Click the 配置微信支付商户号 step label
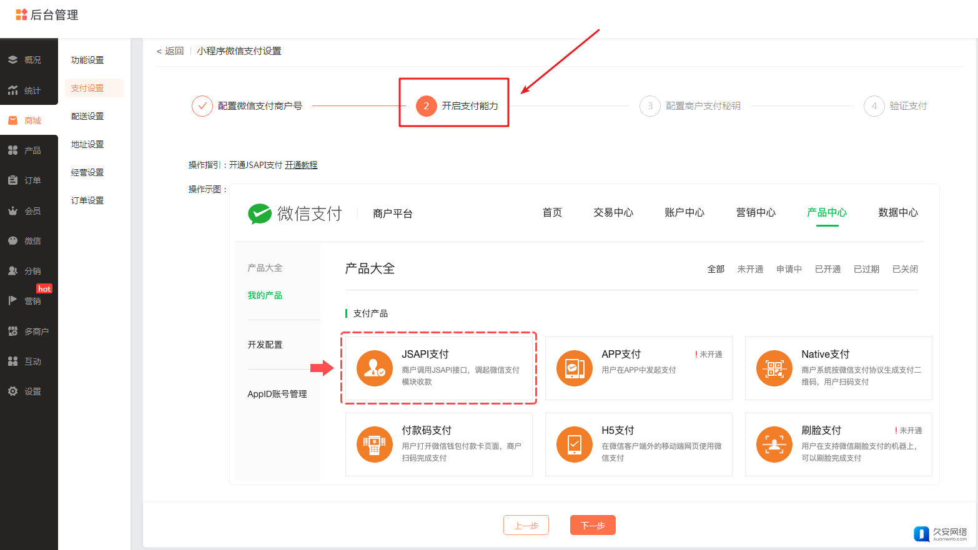This screenshot has height=550, width=978. tap(260, 106)
